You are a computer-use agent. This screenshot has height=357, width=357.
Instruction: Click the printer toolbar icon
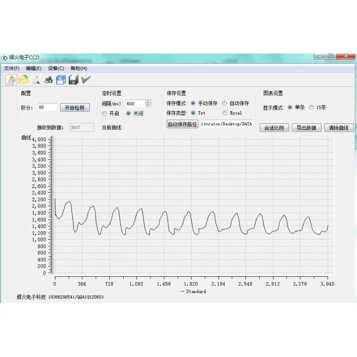click(48, 80)
